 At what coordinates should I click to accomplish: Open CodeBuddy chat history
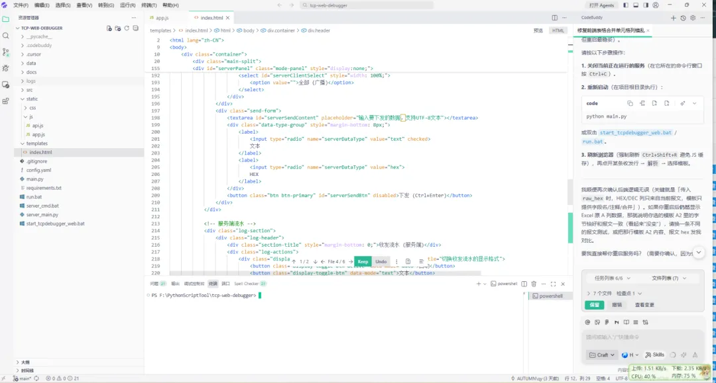tap(683, 18)
